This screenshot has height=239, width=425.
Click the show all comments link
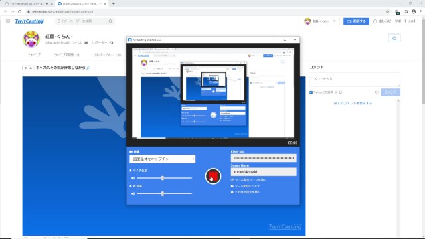[353, 103]
